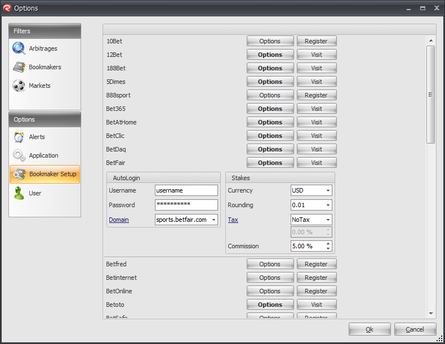This screenshot has width=445, height=344.
Task: Click the Domain link
Action: tap(119, 220)
